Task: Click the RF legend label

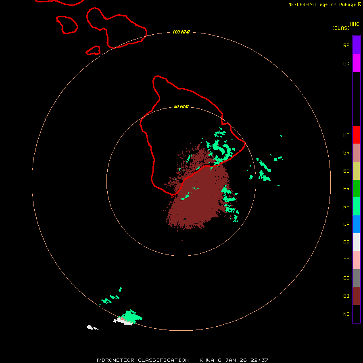Action: (x=346, y=45)
